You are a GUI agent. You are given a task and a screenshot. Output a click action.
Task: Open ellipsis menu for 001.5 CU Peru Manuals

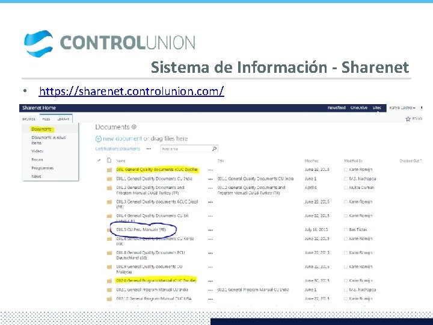[210, 230]
